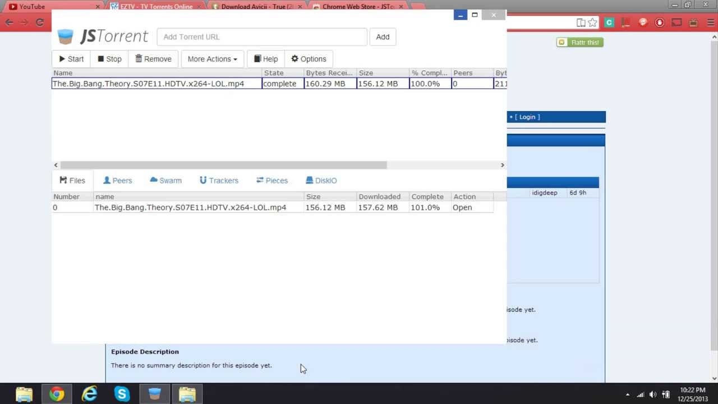Click the JSTorrent bucket logo icon

click(x=66, y=36)
